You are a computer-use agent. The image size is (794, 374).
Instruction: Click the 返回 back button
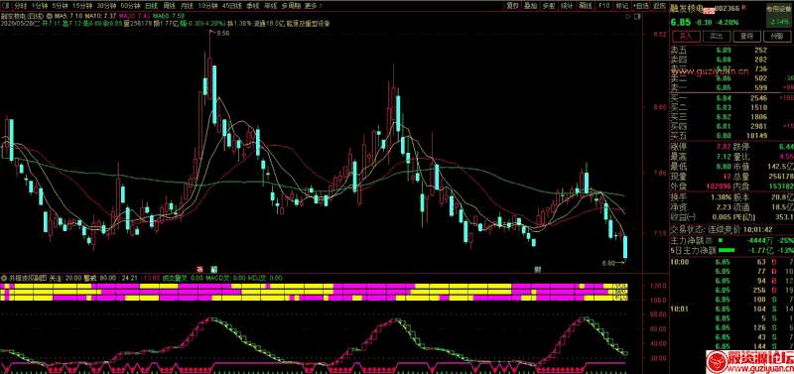coord(659,6)
